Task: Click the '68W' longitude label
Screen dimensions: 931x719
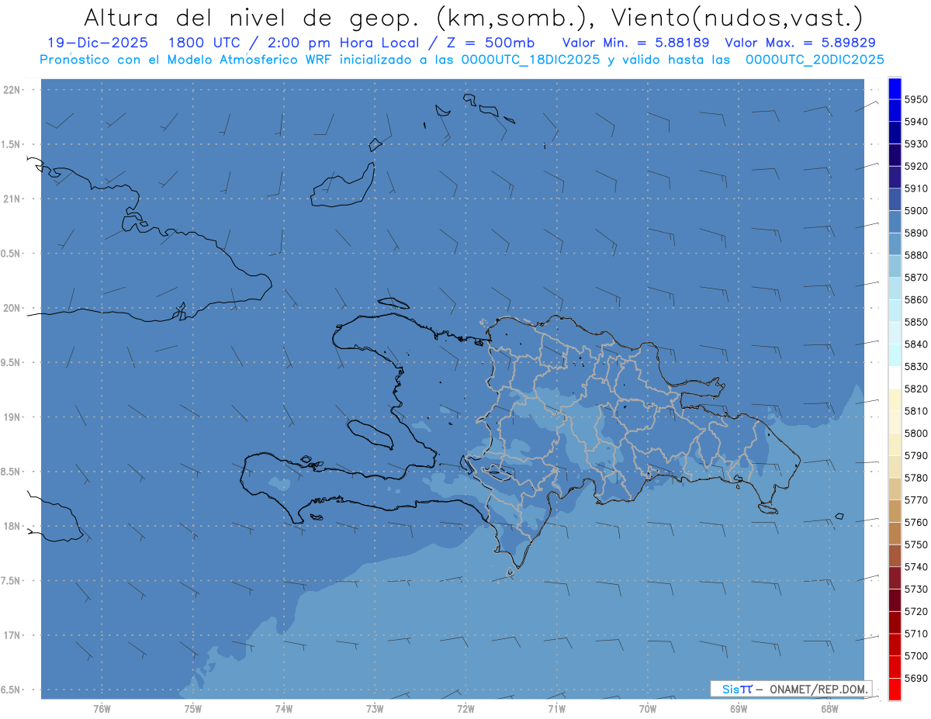Action: [x=829, y=709]
